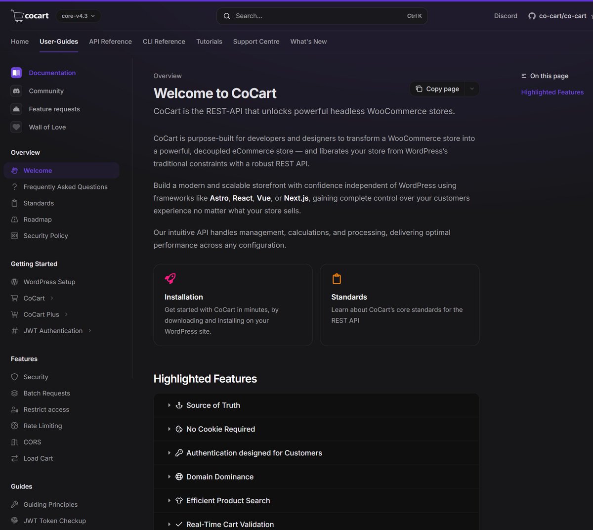Click the GitHub icon beside co-cart/co-cart
This screenshot has height=530, width=593.
tap(532, 16)
